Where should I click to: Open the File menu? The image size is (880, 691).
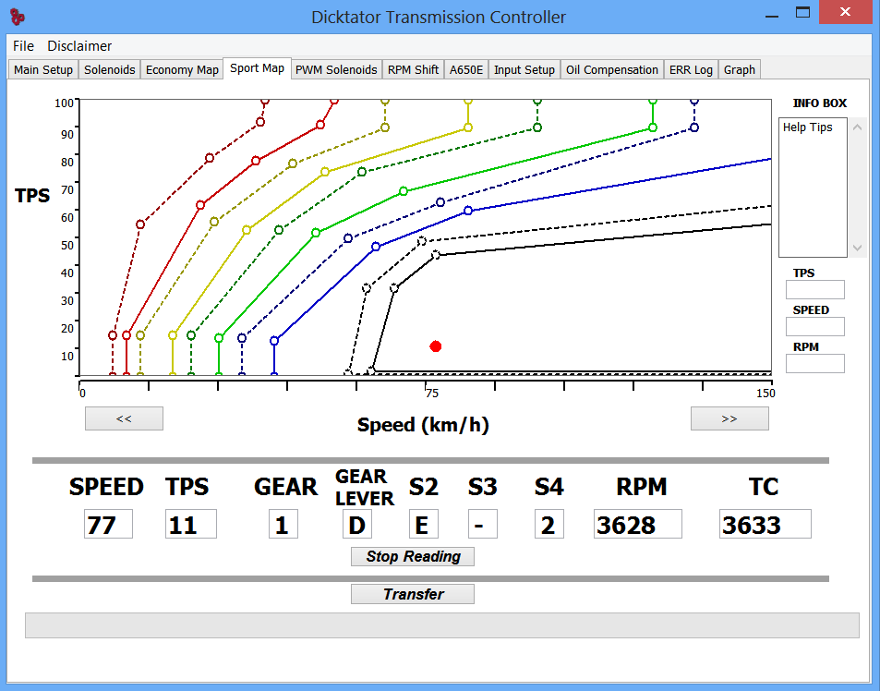tap(24, 46)
